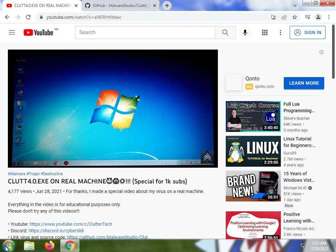
Task: Click the Full Lua Programming video title
Action: (299, 107)
